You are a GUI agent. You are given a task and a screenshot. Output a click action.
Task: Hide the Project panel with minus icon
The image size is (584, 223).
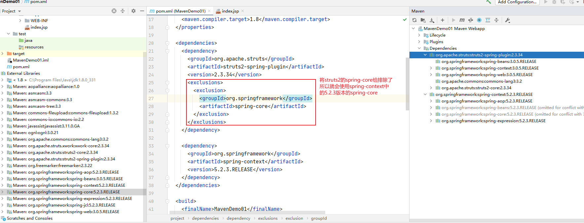[x=142, y=11]
